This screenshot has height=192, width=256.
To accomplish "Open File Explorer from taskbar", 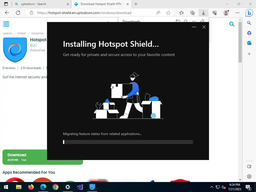I will [x=18, y=187].
